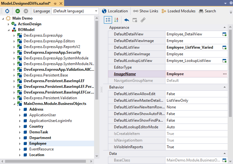Collapse MainDemo.Module.BusinessObjects node

14,104
